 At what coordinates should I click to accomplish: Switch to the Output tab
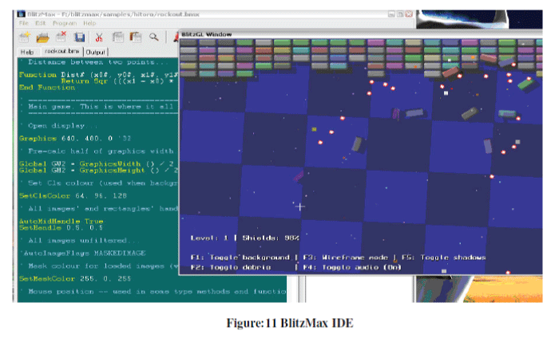point(95,52)
